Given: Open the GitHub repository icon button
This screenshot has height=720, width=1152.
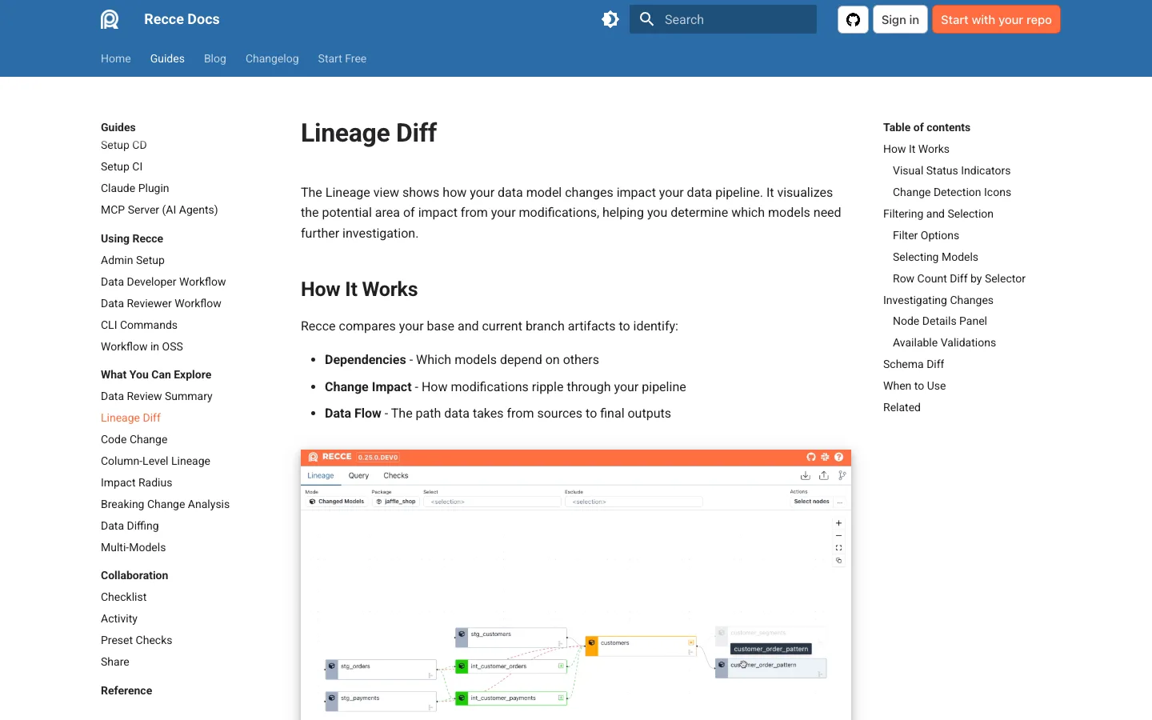Looking at the screenshot, I should click(x=853, y=19).
